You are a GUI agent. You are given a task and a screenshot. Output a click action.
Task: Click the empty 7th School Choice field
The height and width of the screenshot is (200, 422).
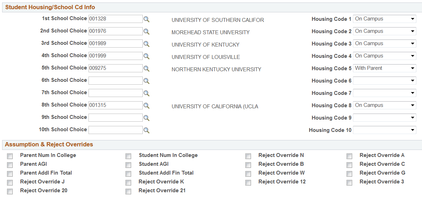(115, 93)
